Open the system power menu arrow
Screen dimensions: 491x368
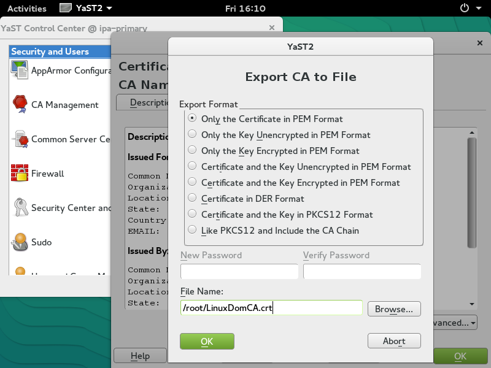pos(477,9)
